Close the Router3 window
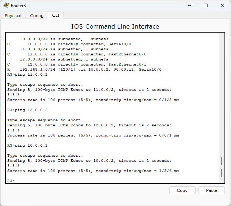The width and height of the screenshot is (231, 206). (x=222, y=5)
